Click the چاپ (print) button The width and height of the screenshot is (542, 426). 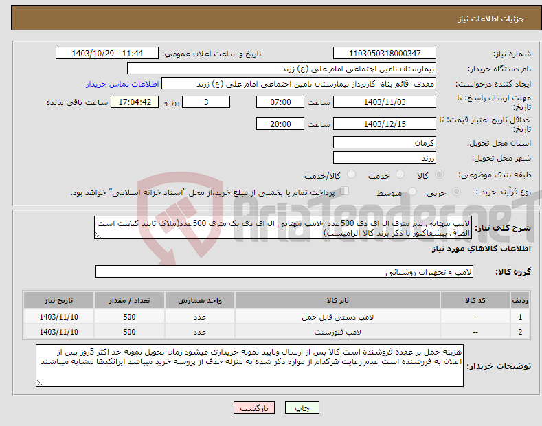(302, 407)
